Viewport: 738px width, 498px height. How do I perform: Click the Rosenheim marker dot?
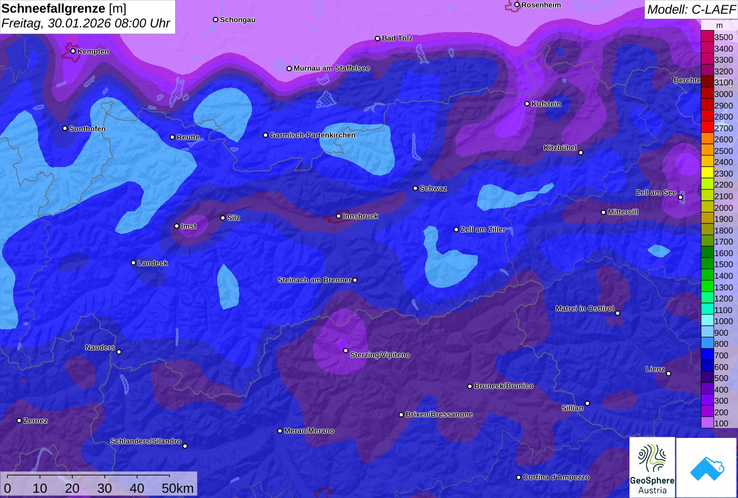517,5
